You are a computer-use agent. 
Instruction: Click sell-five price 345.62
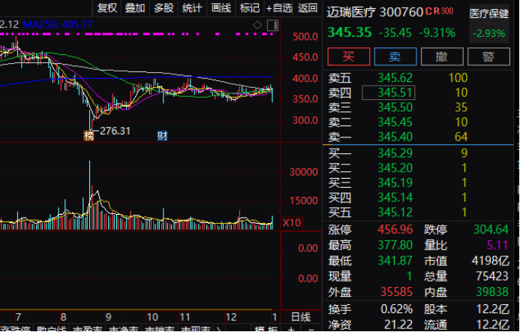point(395,77)
